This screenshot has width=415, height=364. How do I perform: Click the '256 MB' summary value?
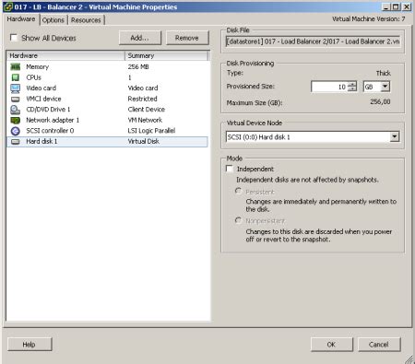coord(138,66)
